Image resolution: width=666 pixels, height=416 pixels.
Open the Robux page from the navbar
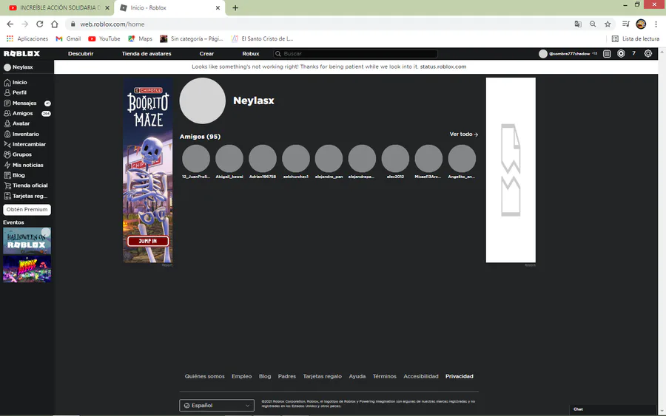tap(251, 53)
